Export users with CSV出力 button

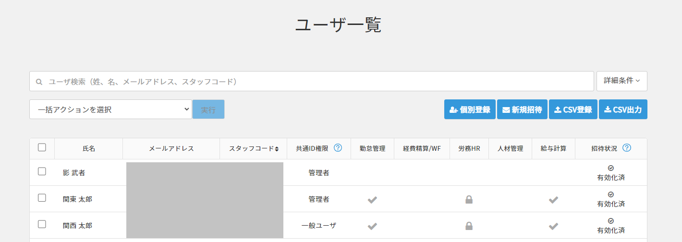(x=623, y=109)
